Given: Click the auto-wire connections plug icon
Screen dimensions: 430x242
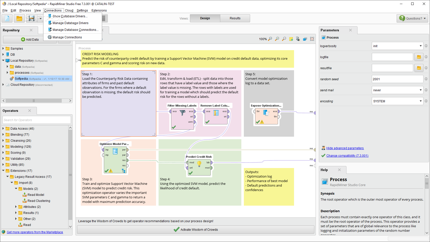Looking at the screenshot, I should [298, 39].
